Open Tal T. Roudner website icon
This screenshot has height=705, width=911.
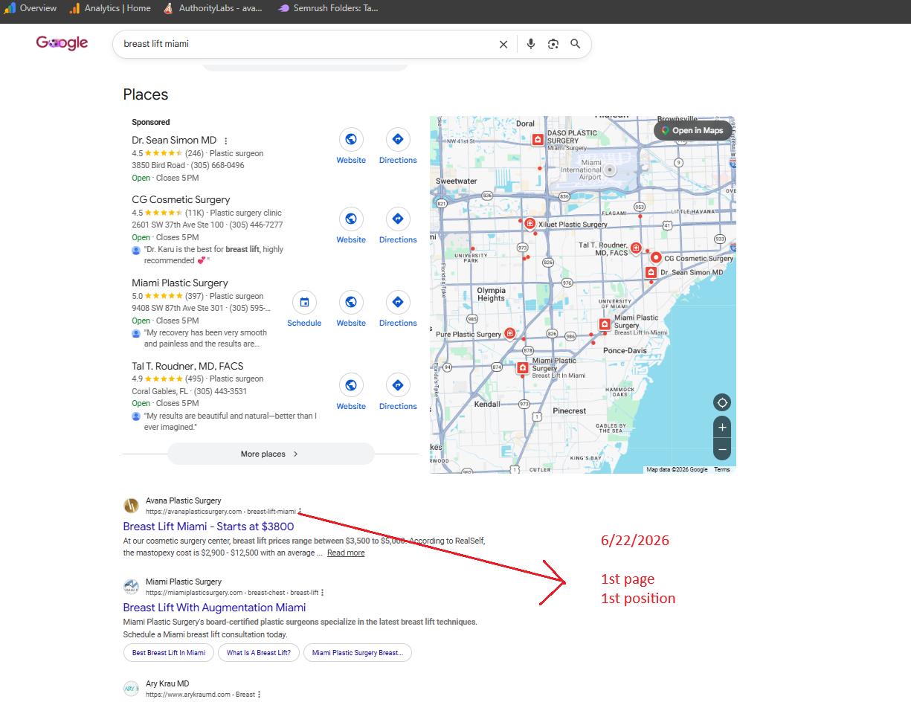(351, 385)
